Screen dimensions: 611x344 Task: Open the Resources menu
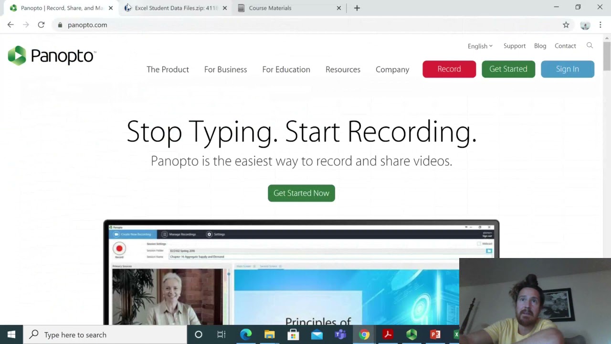point(343,69)
